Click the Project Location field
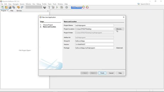The width and height of the screenshot is (164, 92). point(94,29)
